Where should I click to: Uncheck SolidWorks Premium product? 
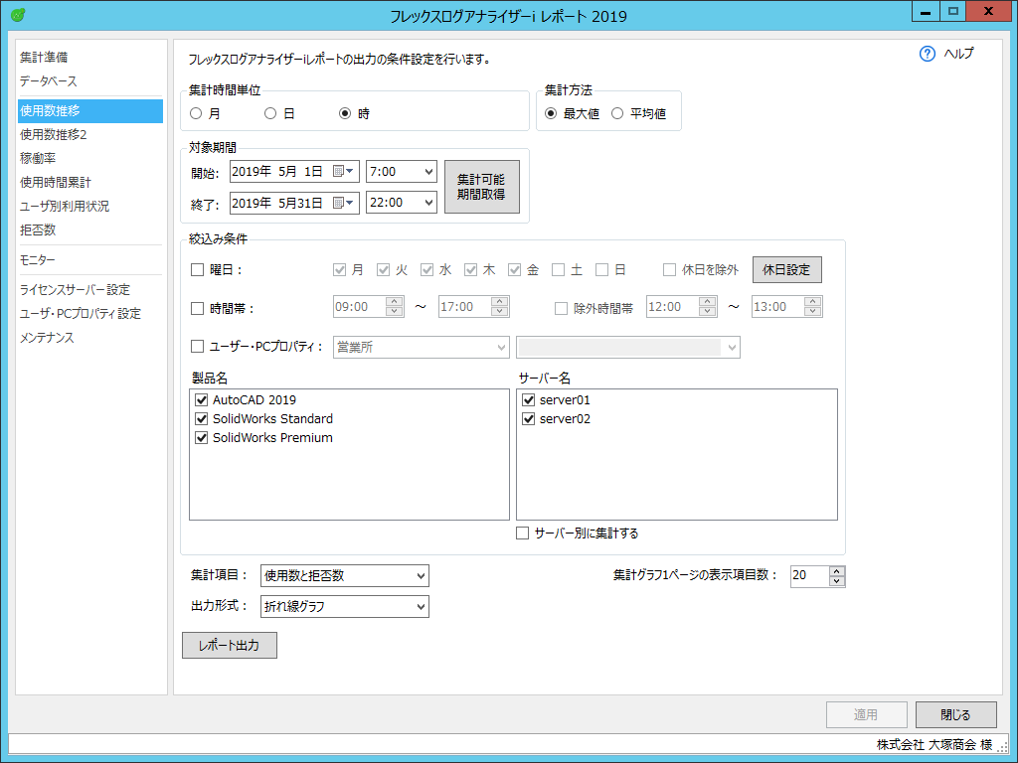click(x=201, y=437)
